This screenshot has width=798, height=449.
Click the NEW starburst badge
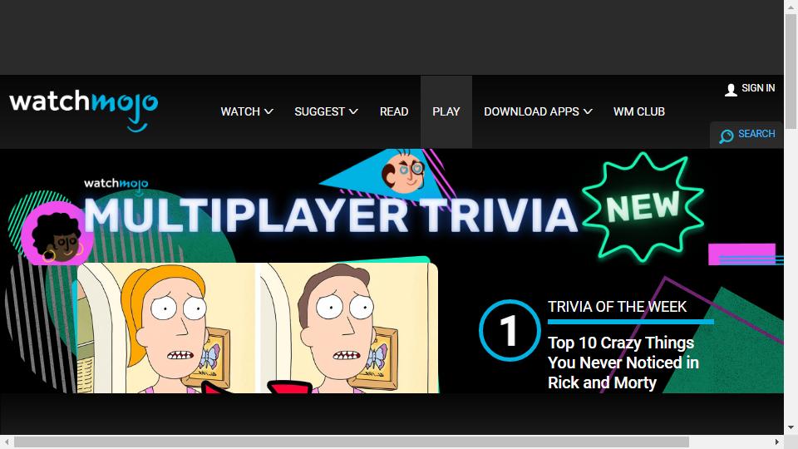643,207
